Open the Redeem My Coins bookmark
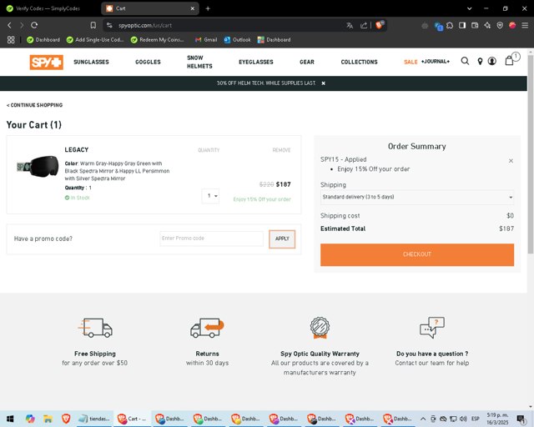The image size is (534, 427). pos(158,40)
